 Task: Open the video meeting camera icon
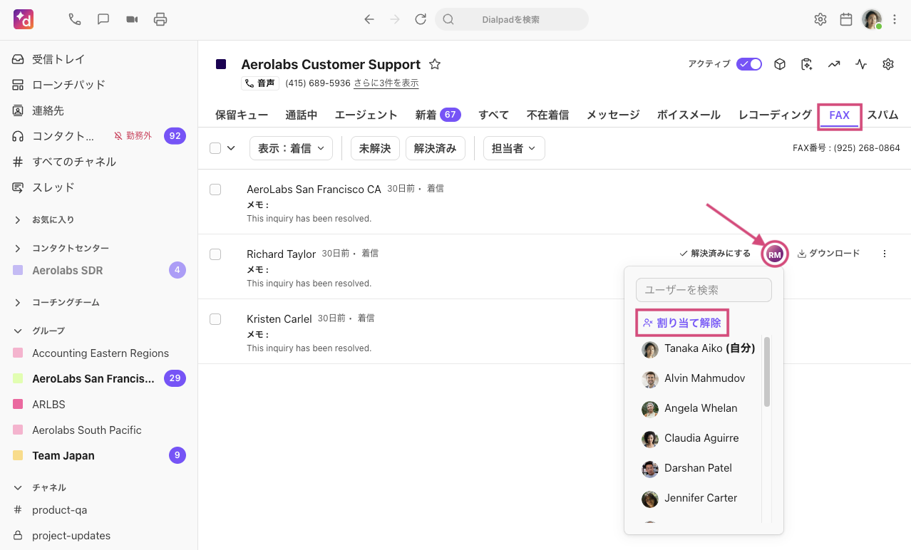click(132, 19)
